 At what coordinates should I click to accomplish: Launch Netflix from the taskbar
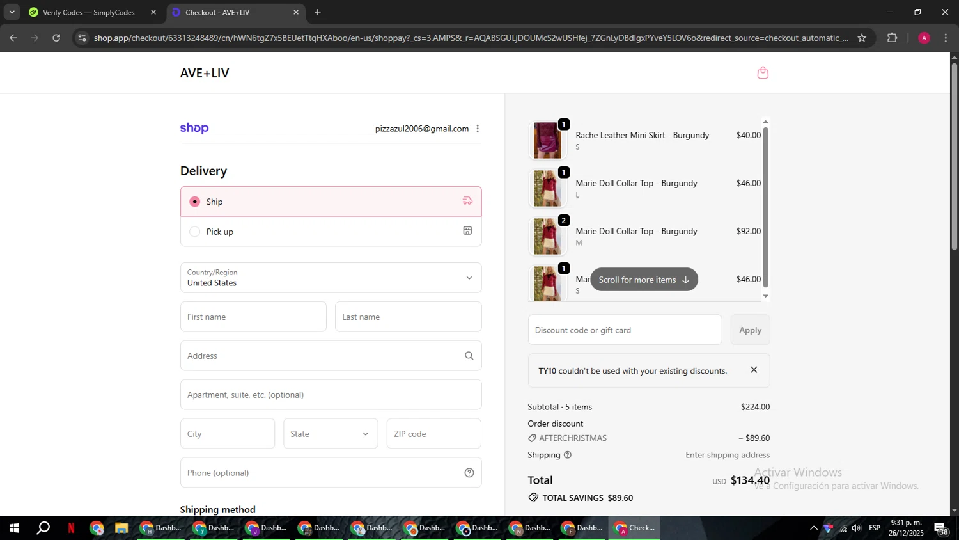(71, 528)
